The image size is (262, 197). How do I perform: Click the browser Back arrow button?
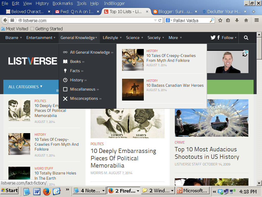[x=5, y=21]
